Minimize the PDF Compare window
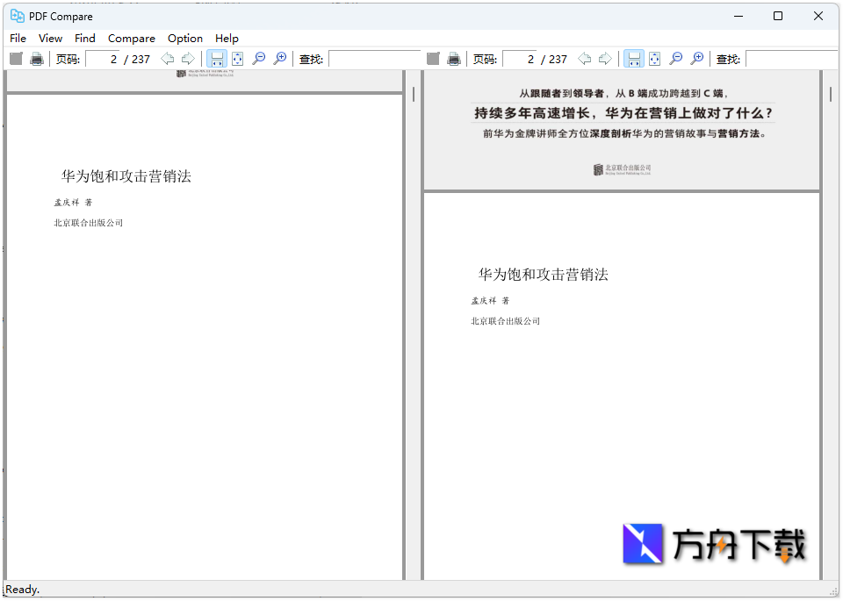This screenshot has width=843, height=601. pos(739,16)
